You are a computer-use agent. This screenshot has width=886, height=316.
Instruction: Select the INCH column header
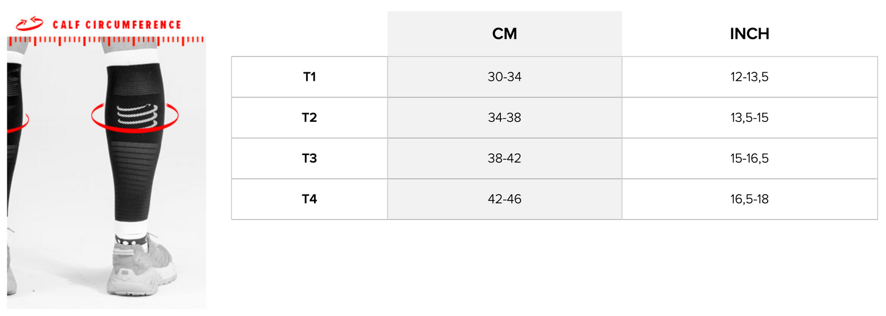[x=749, y=34]
